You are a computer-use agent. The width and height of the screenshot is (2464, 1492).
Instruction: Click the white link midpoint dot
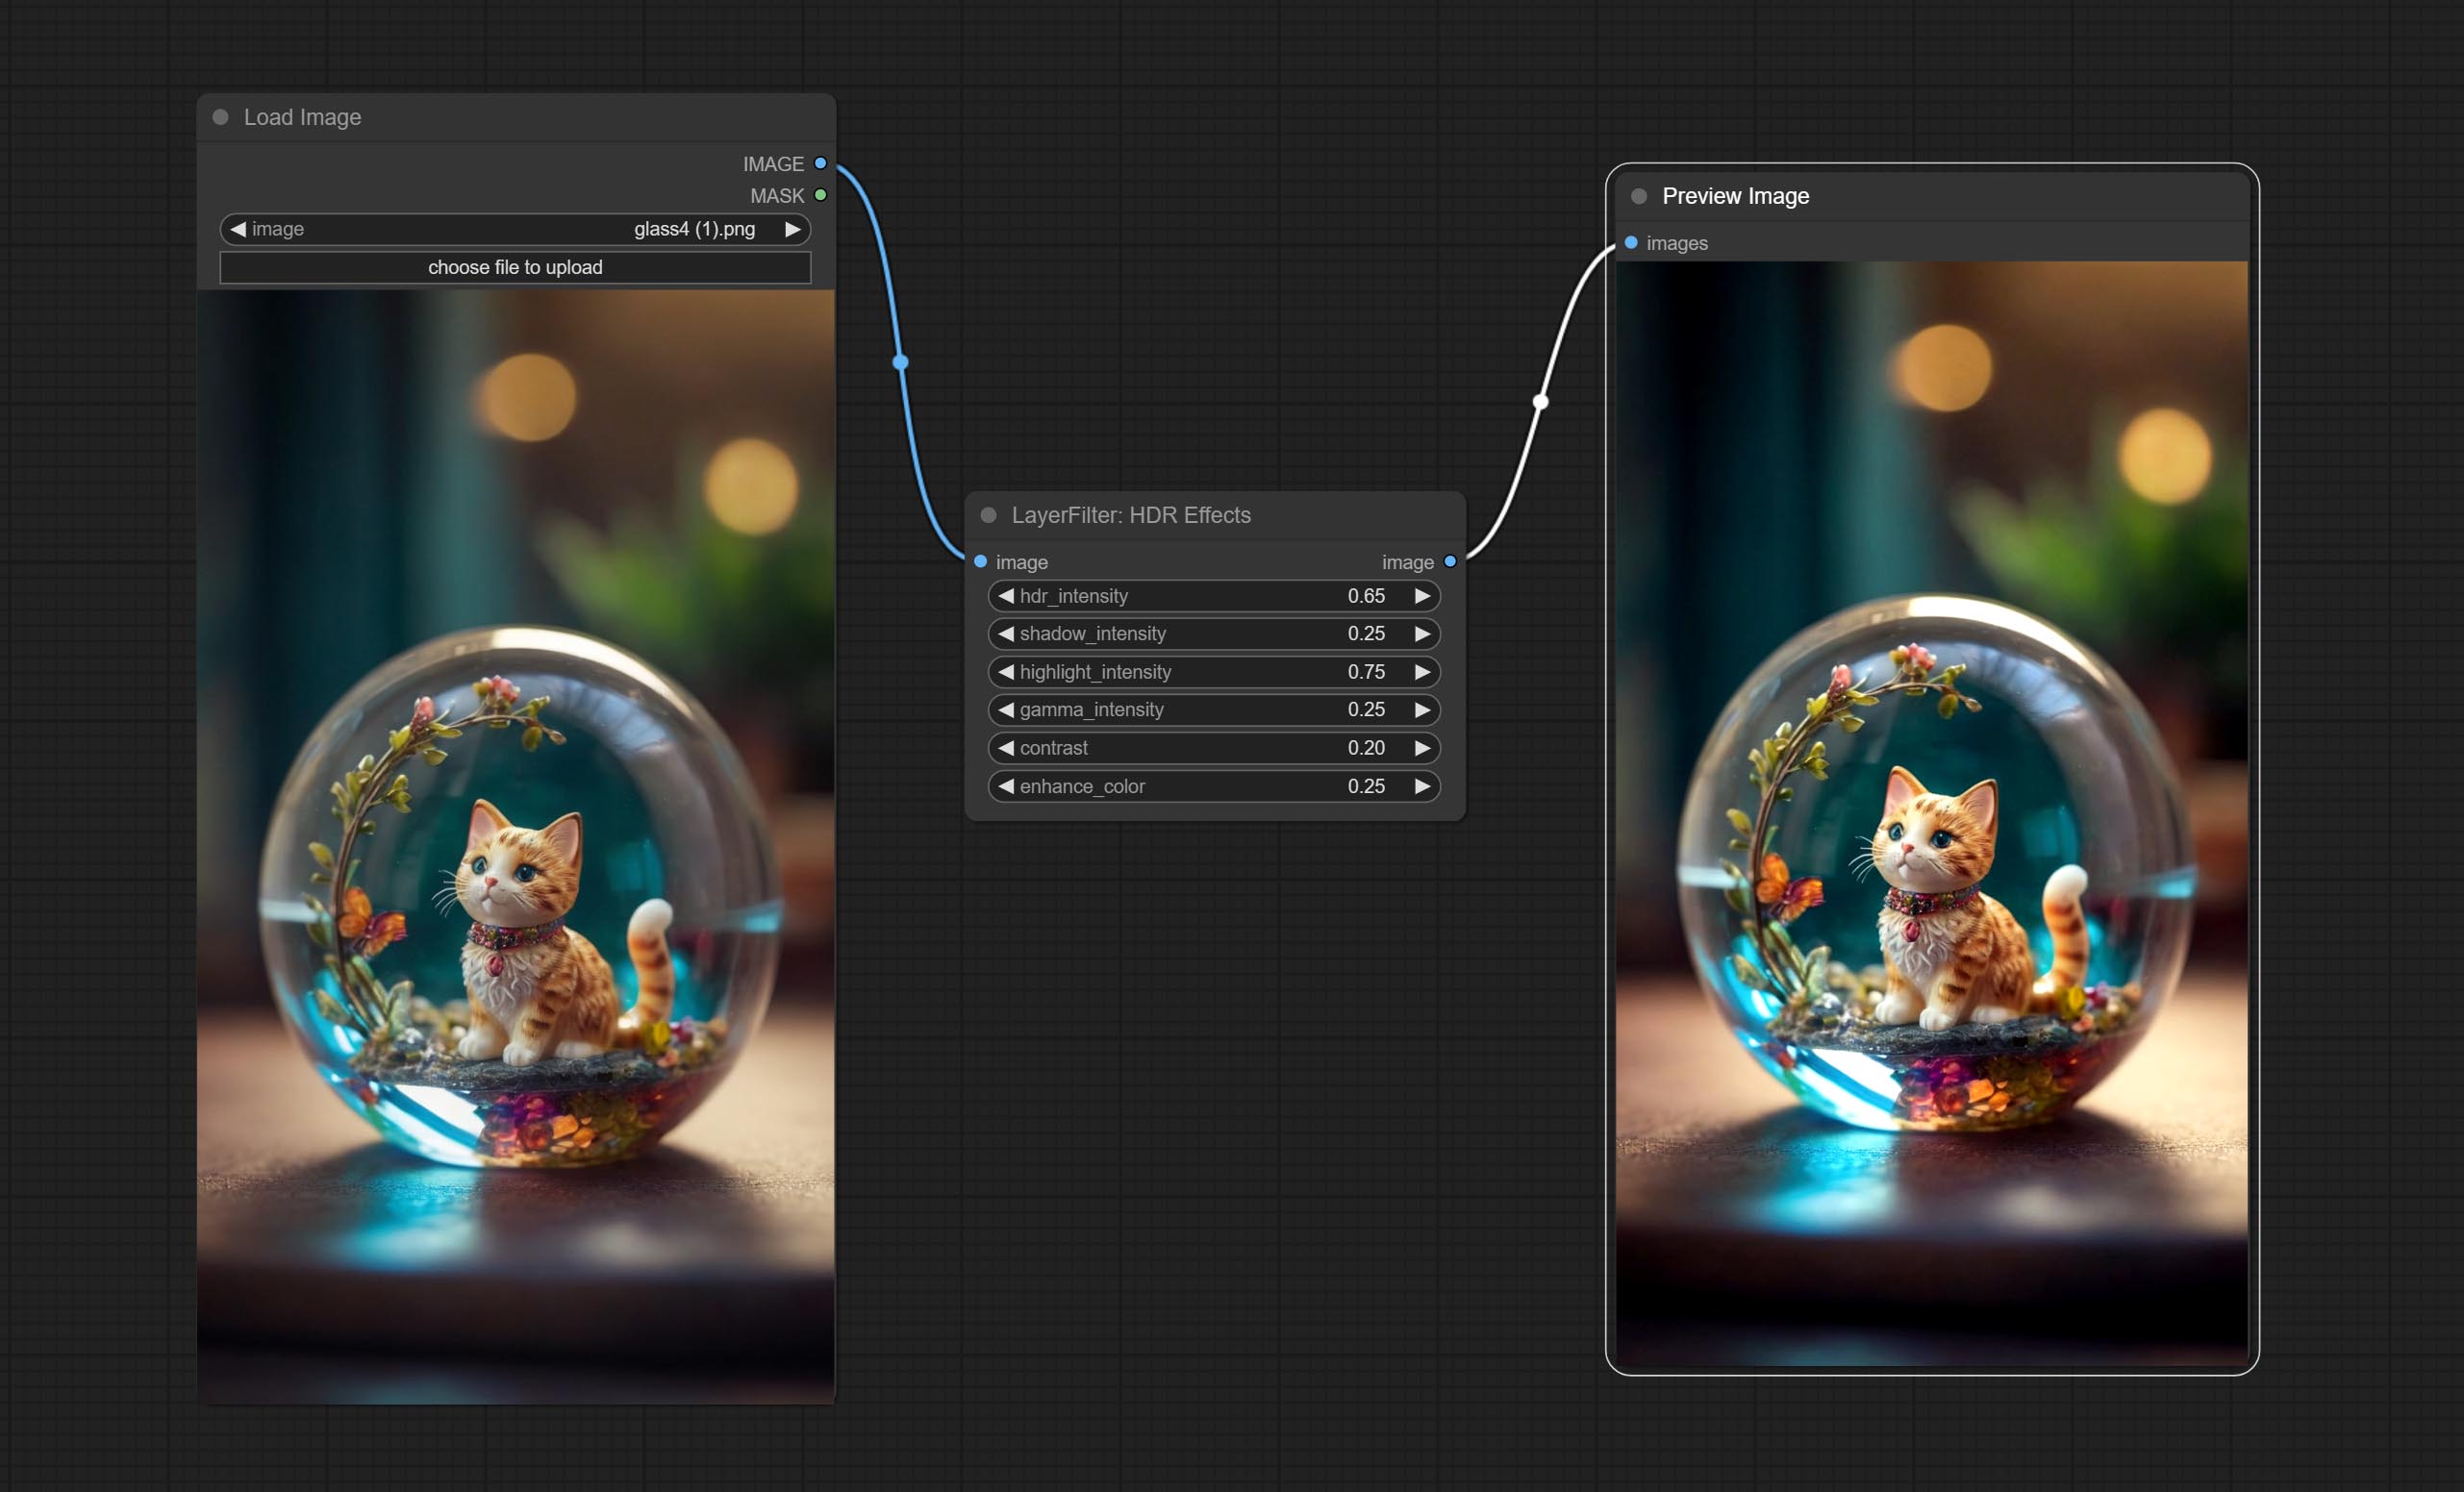(1541, 402)
